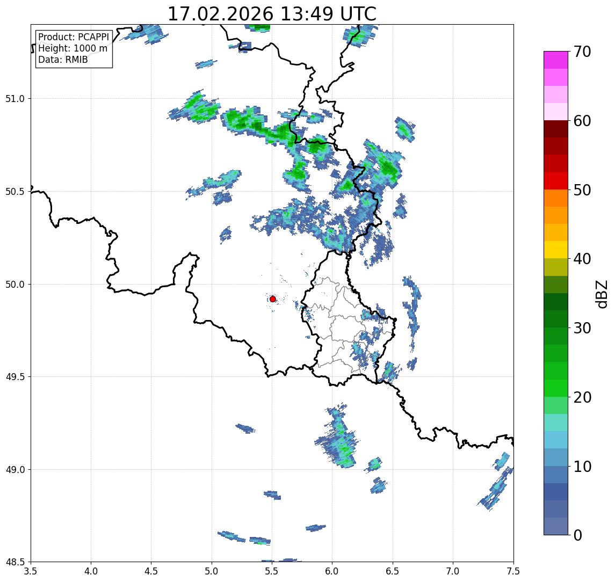Image resolution: width=615 pixels, height=582 pixels.
Task: Click the magenta top colorbar swatch
Action: pos(556,60)
